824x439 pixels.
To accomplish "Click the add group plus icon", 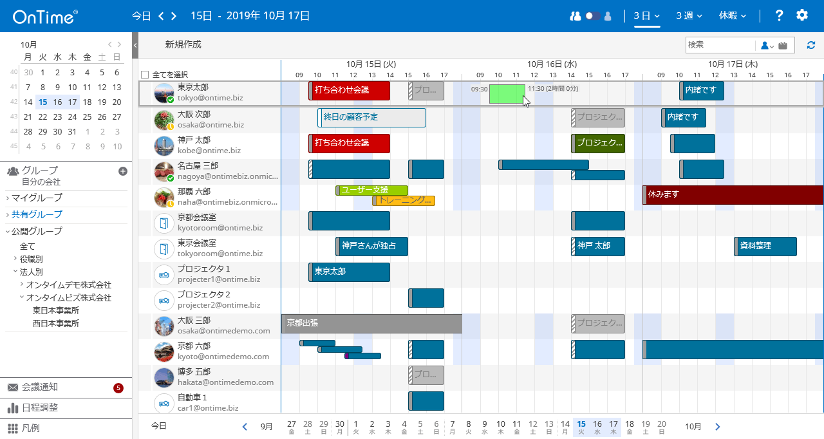I will [123, 171].
